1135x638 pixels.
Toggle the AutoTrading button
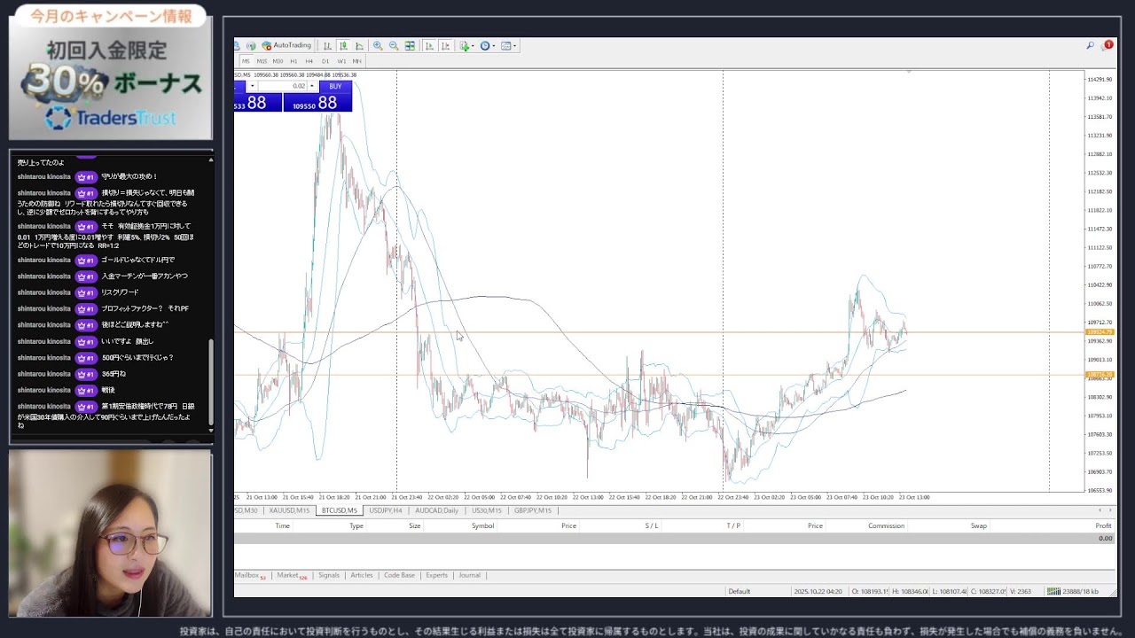click(x=286, y=45)
